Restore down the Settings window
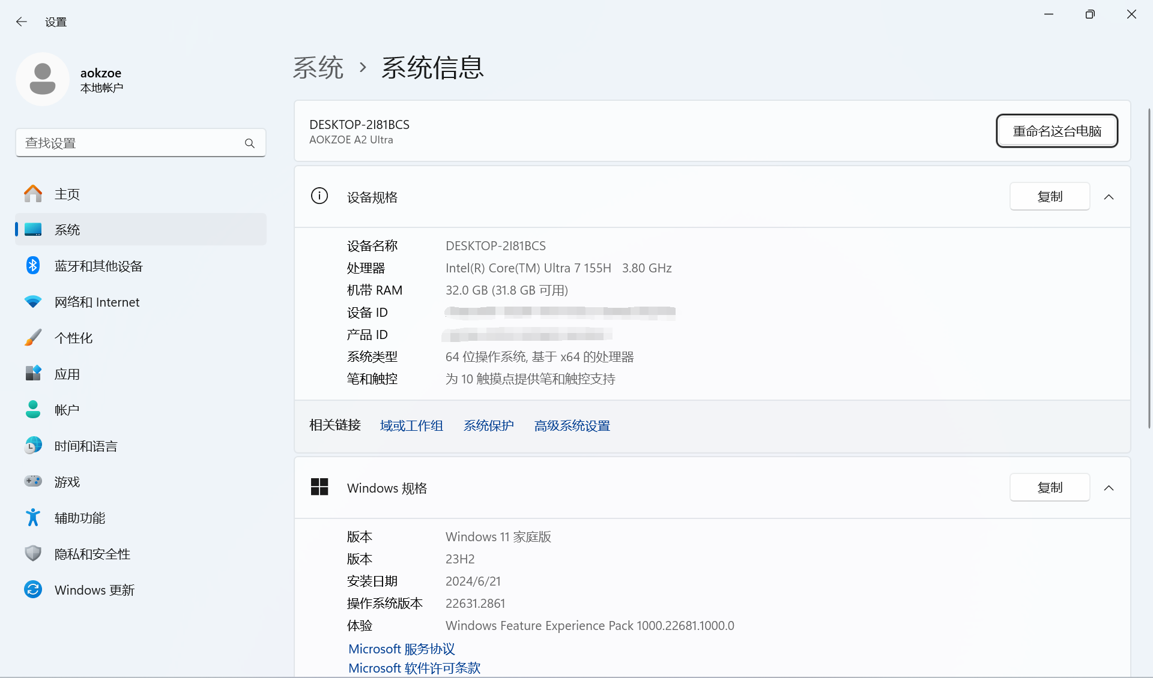Viewport: 1153px width, 678px height. (x=1090, y=14)
